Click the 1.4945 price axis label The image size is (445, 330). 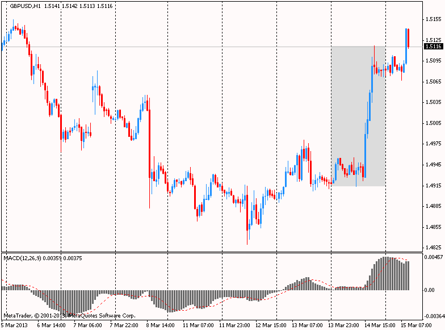(434, 165)
